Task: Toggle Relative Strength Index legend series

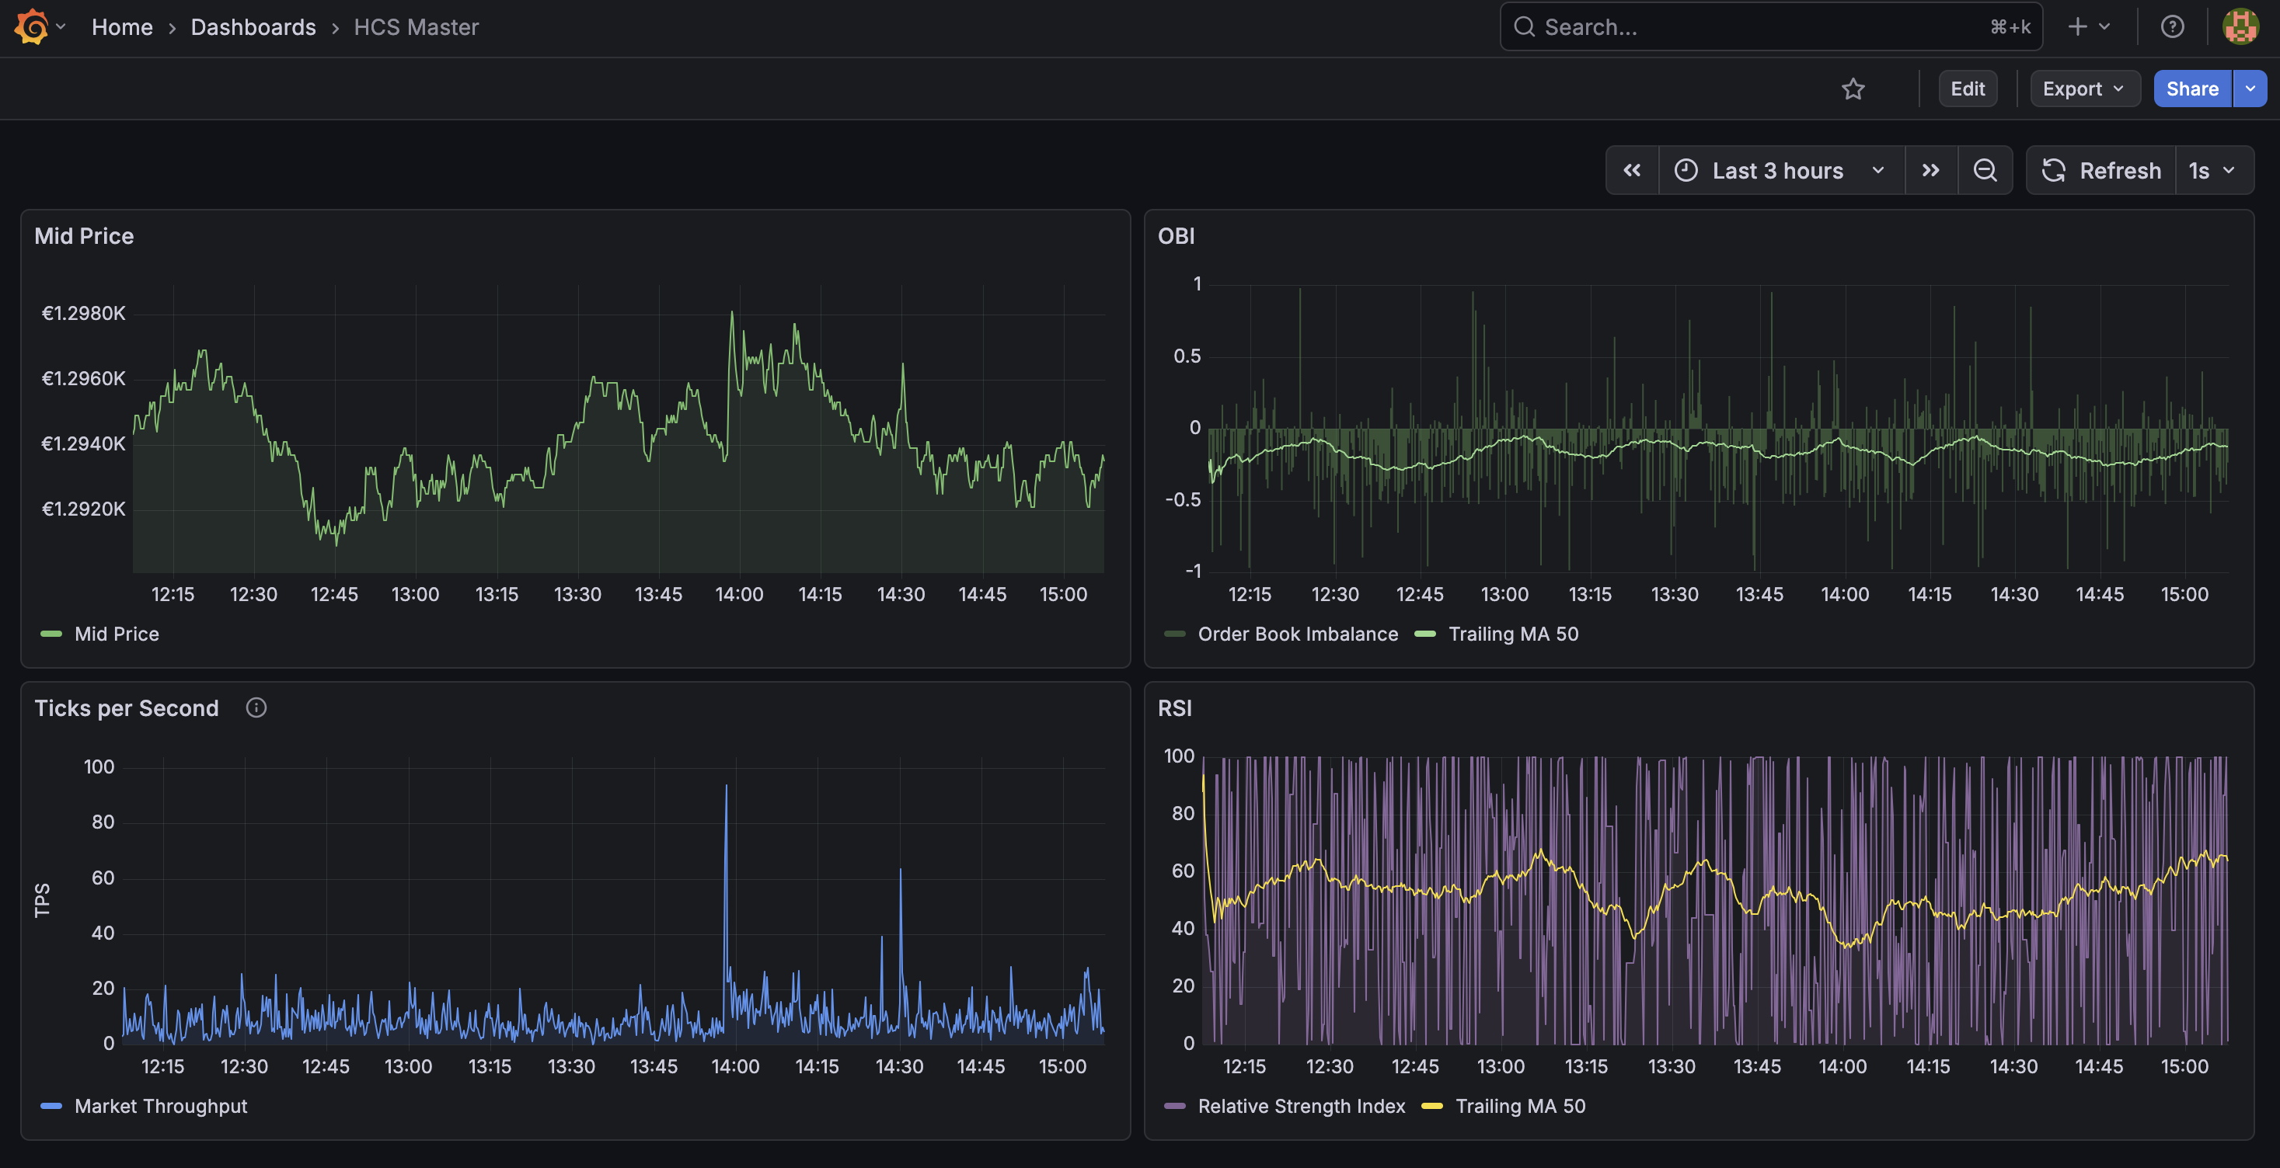Action: [1301, 1106]
